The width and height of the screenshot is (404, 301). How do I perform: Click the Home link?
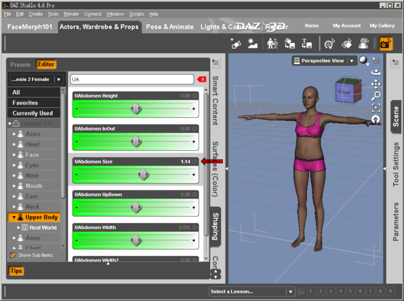(312, 26)
